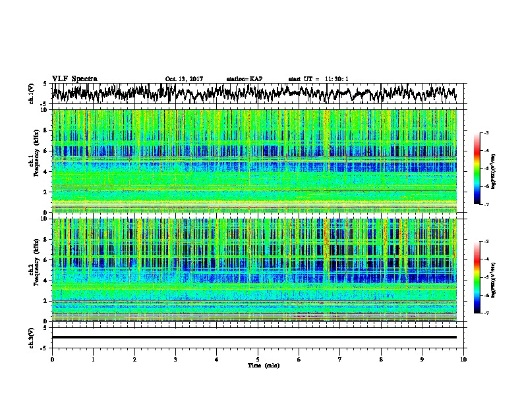
Task: Click the "-7" tick on ch.2 color bar
Action: click(x=486, y=313)
